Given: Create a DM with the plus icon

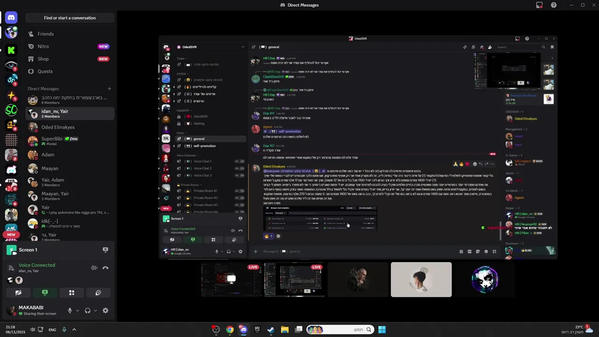Looking at the screenshot, I should (x=110, y=88).
